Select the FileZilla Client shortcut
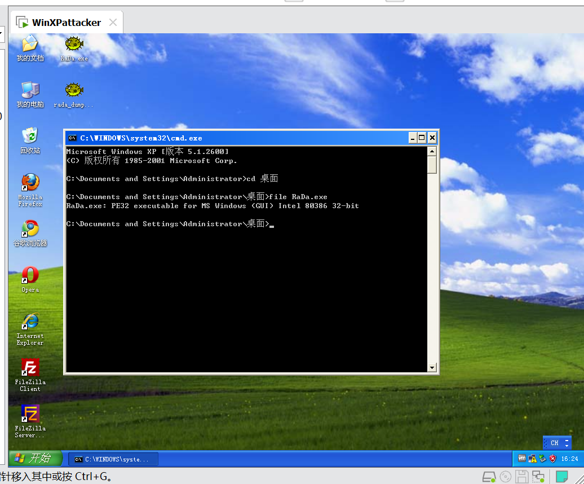 click(30, 375)
